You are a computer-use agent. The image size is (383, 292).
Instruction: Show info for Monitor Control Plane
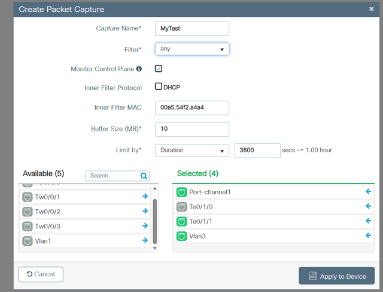click(x=139, y=69)
